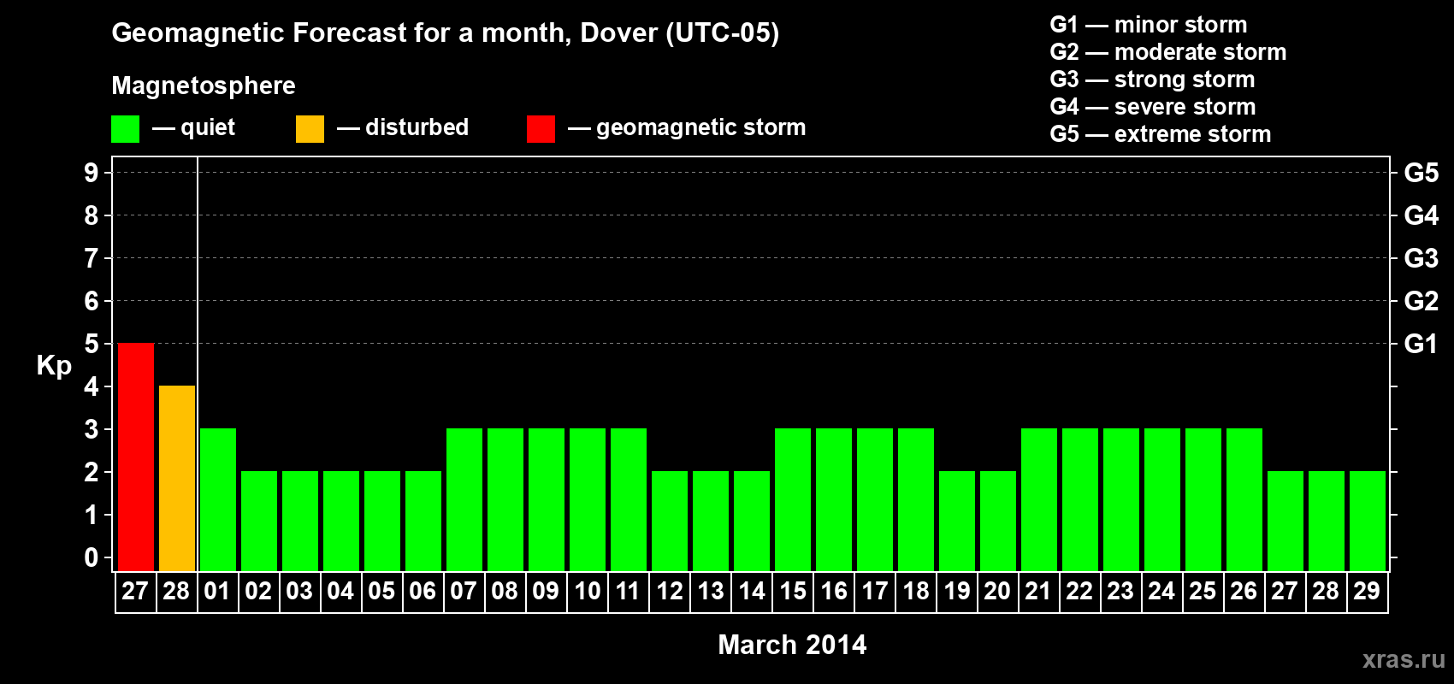The image size is (1454, 684).
Task: Click the date label 22
Action: tap(1080, 592)
